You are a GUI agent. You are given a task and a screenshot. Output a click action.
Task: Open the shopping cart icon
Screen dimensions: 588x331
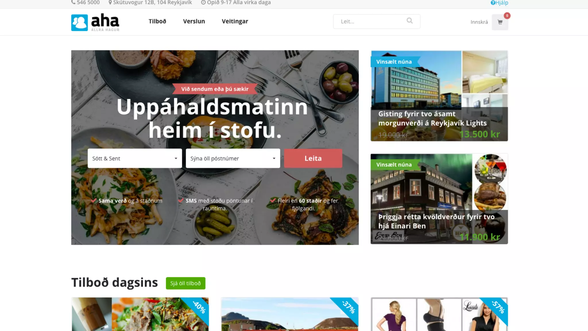coord(500,22)
